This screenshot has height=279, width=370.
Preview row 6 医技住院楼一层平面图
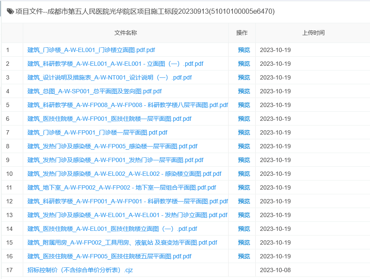click(244, 119)
